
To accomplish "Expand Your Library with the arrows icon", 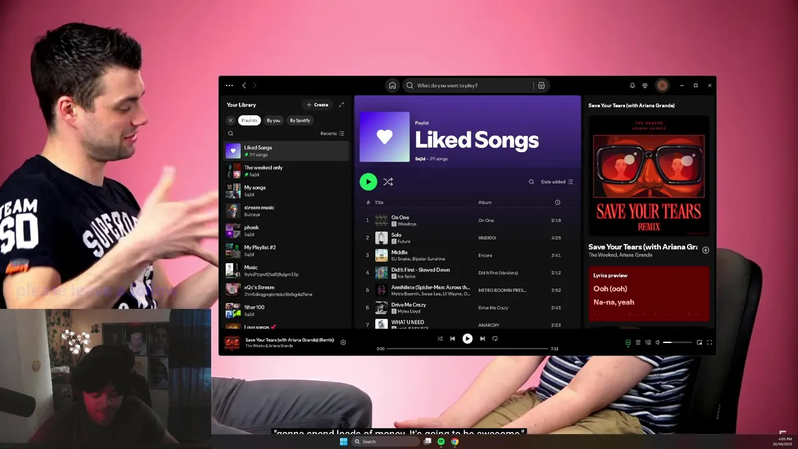I will (x=341, y=105).
